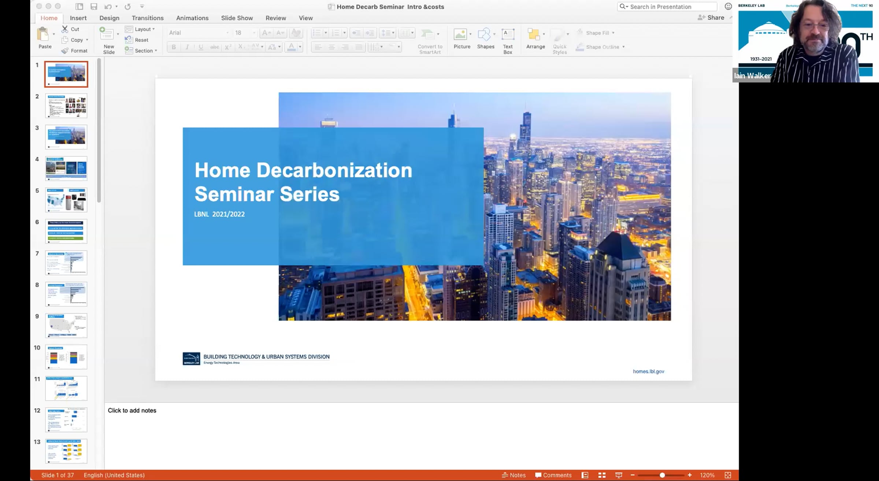Toggle Strikethrough formatting
Screen dimensions: 879x481
(215, 47)
